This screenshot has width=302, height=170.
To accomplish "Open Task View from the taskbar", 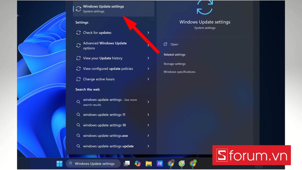I will [127, 164].
